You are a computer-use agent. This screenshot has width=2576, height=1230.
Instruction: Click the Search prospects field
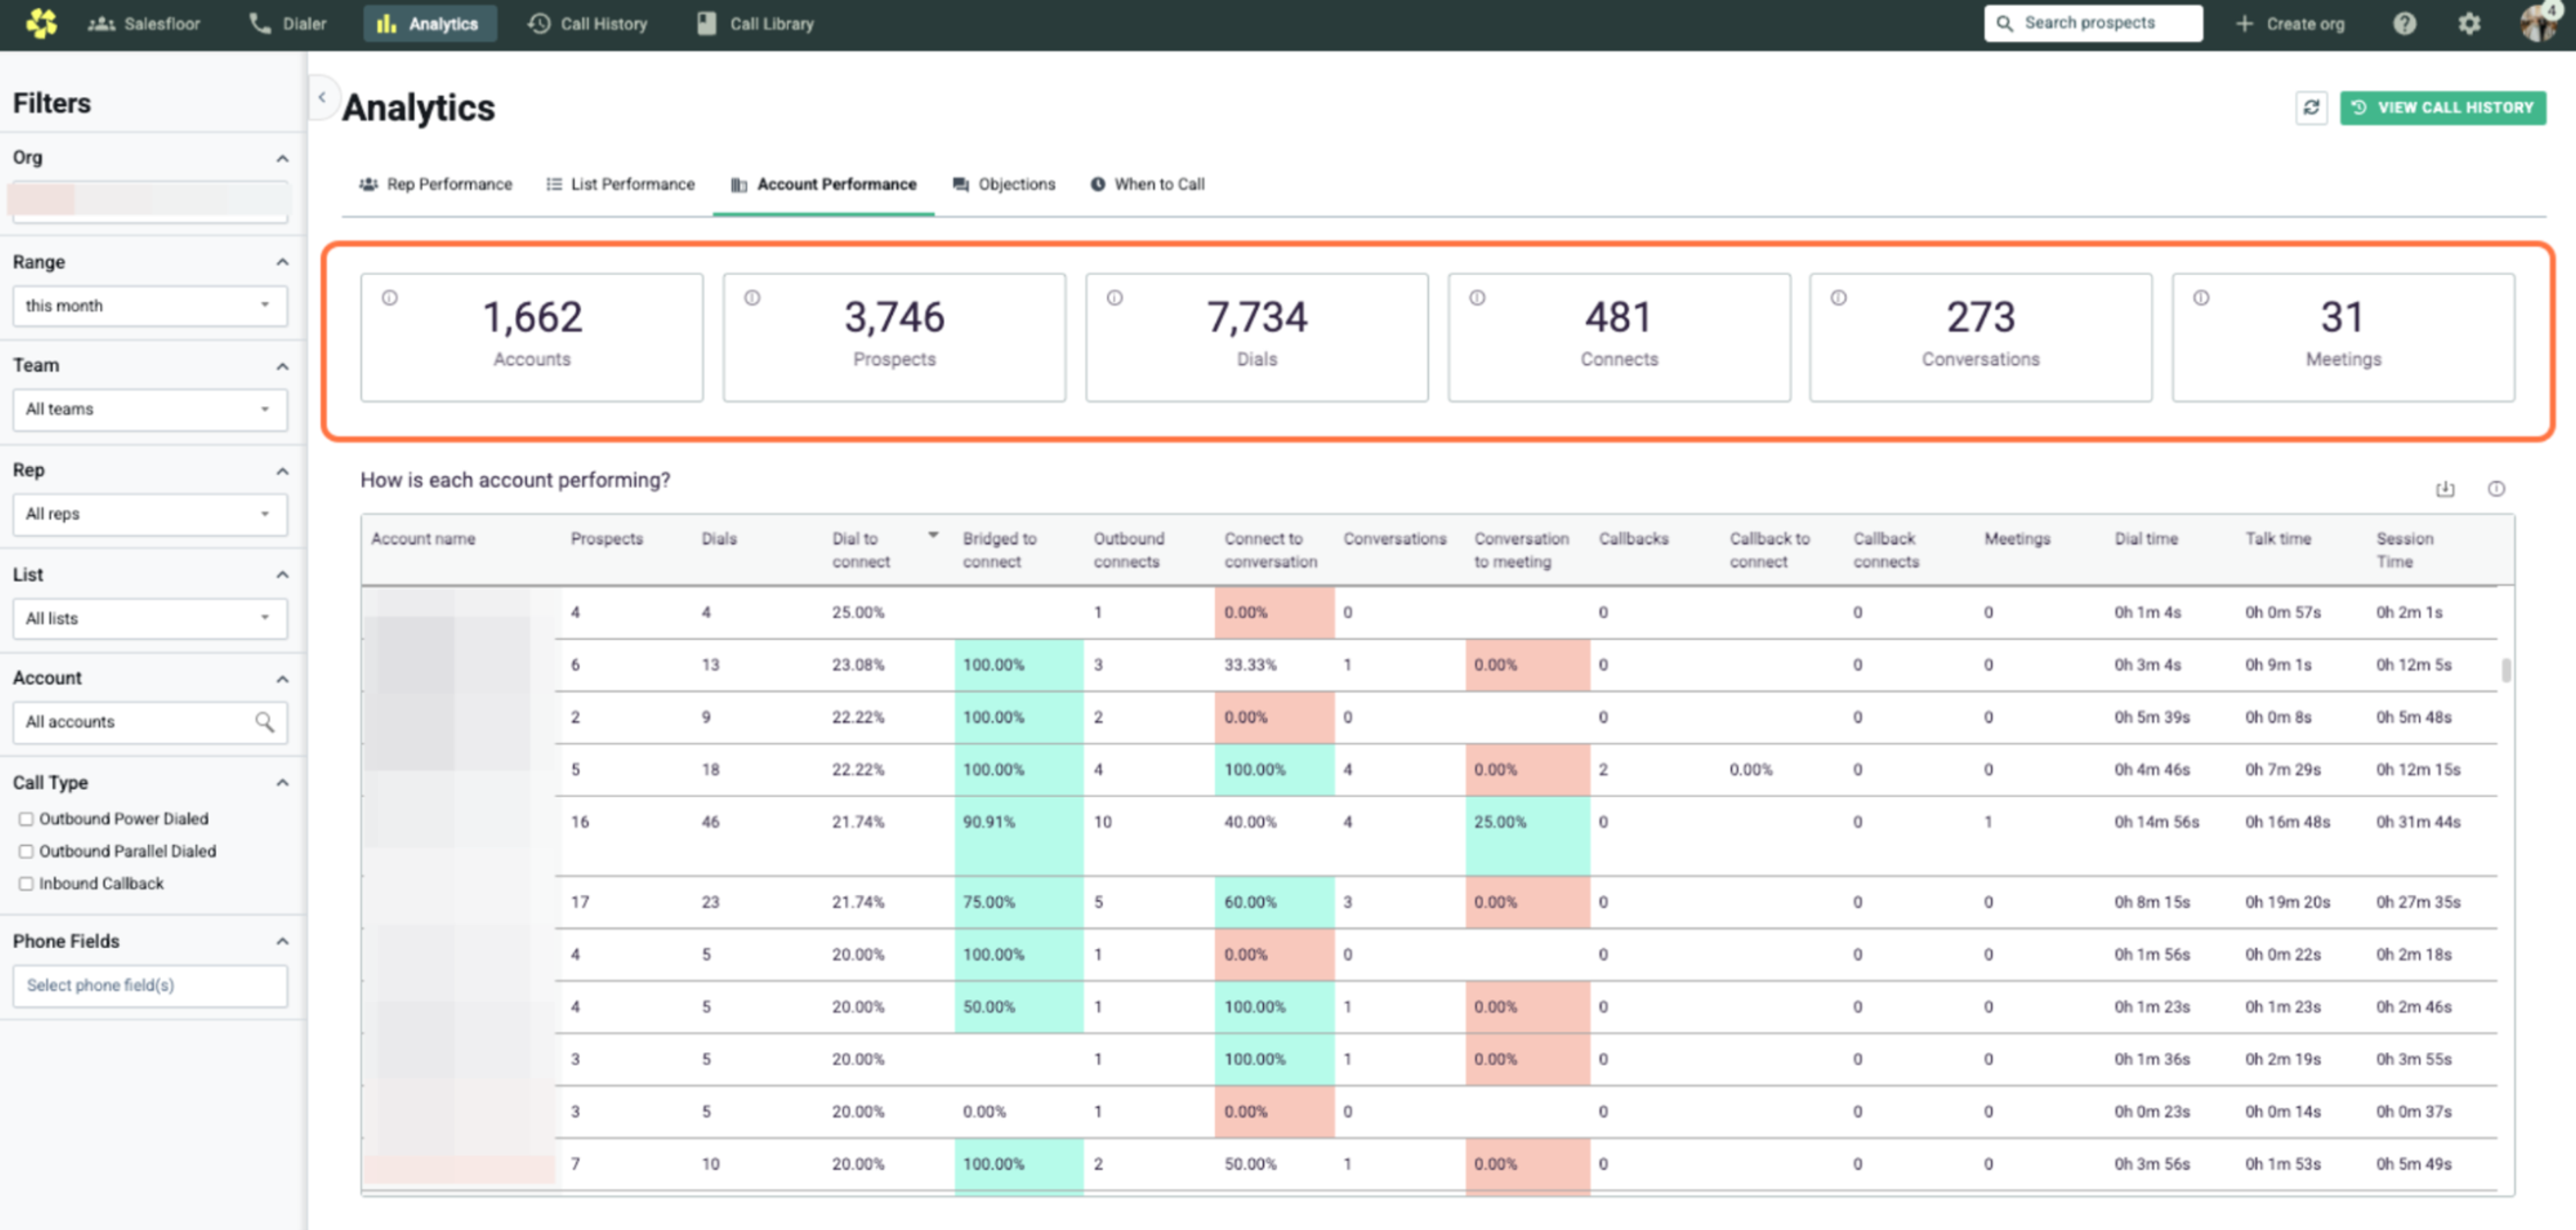(x=2093, y=23)
